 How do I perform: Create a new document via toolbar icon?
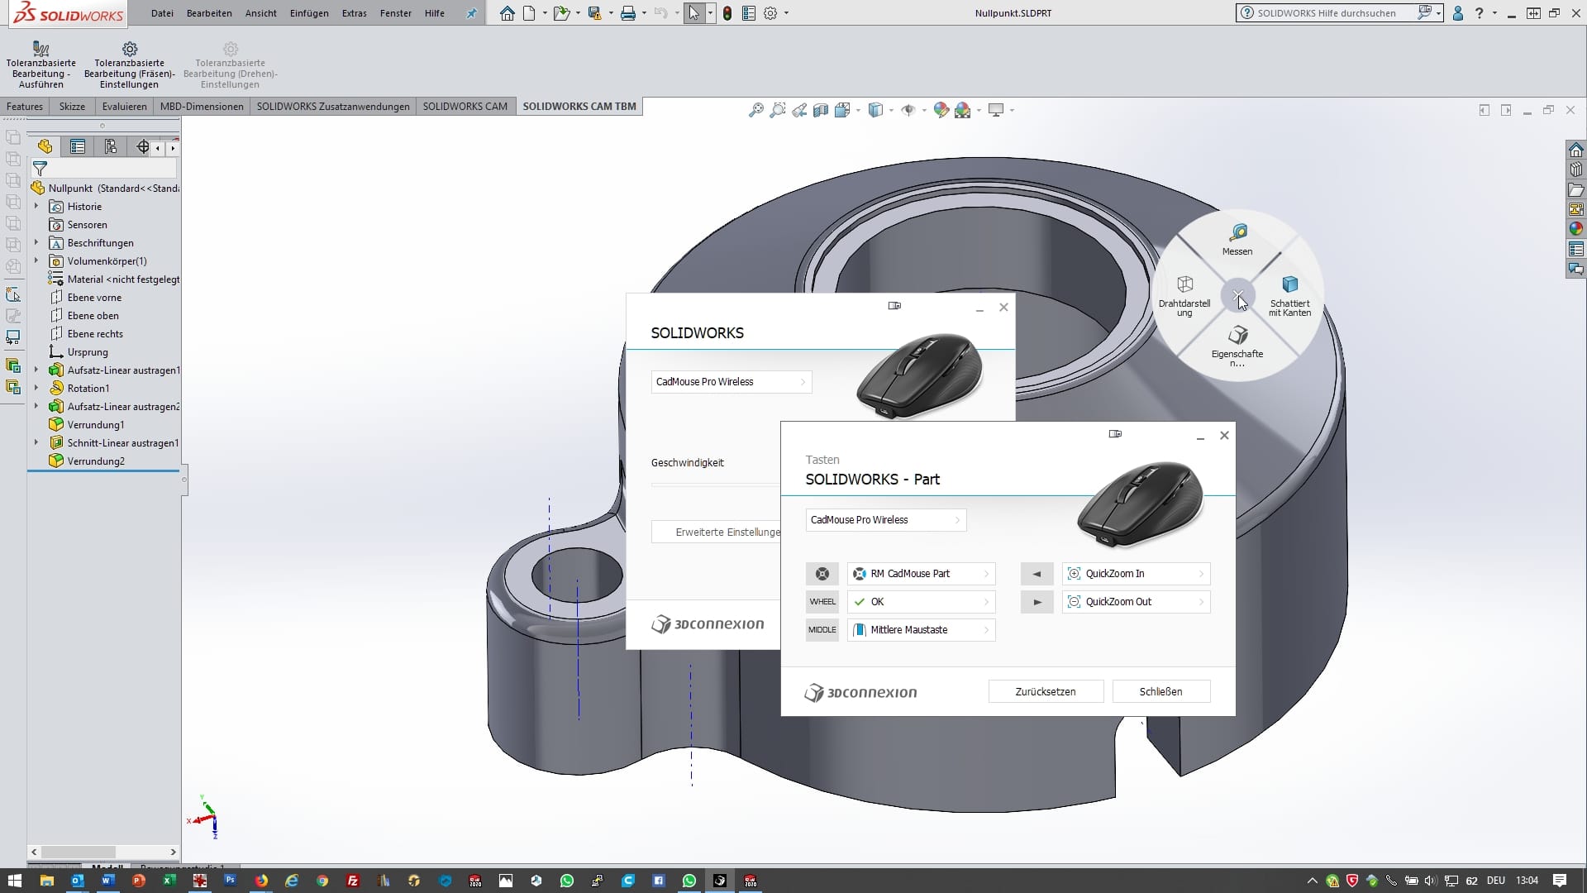click(529, 13)
